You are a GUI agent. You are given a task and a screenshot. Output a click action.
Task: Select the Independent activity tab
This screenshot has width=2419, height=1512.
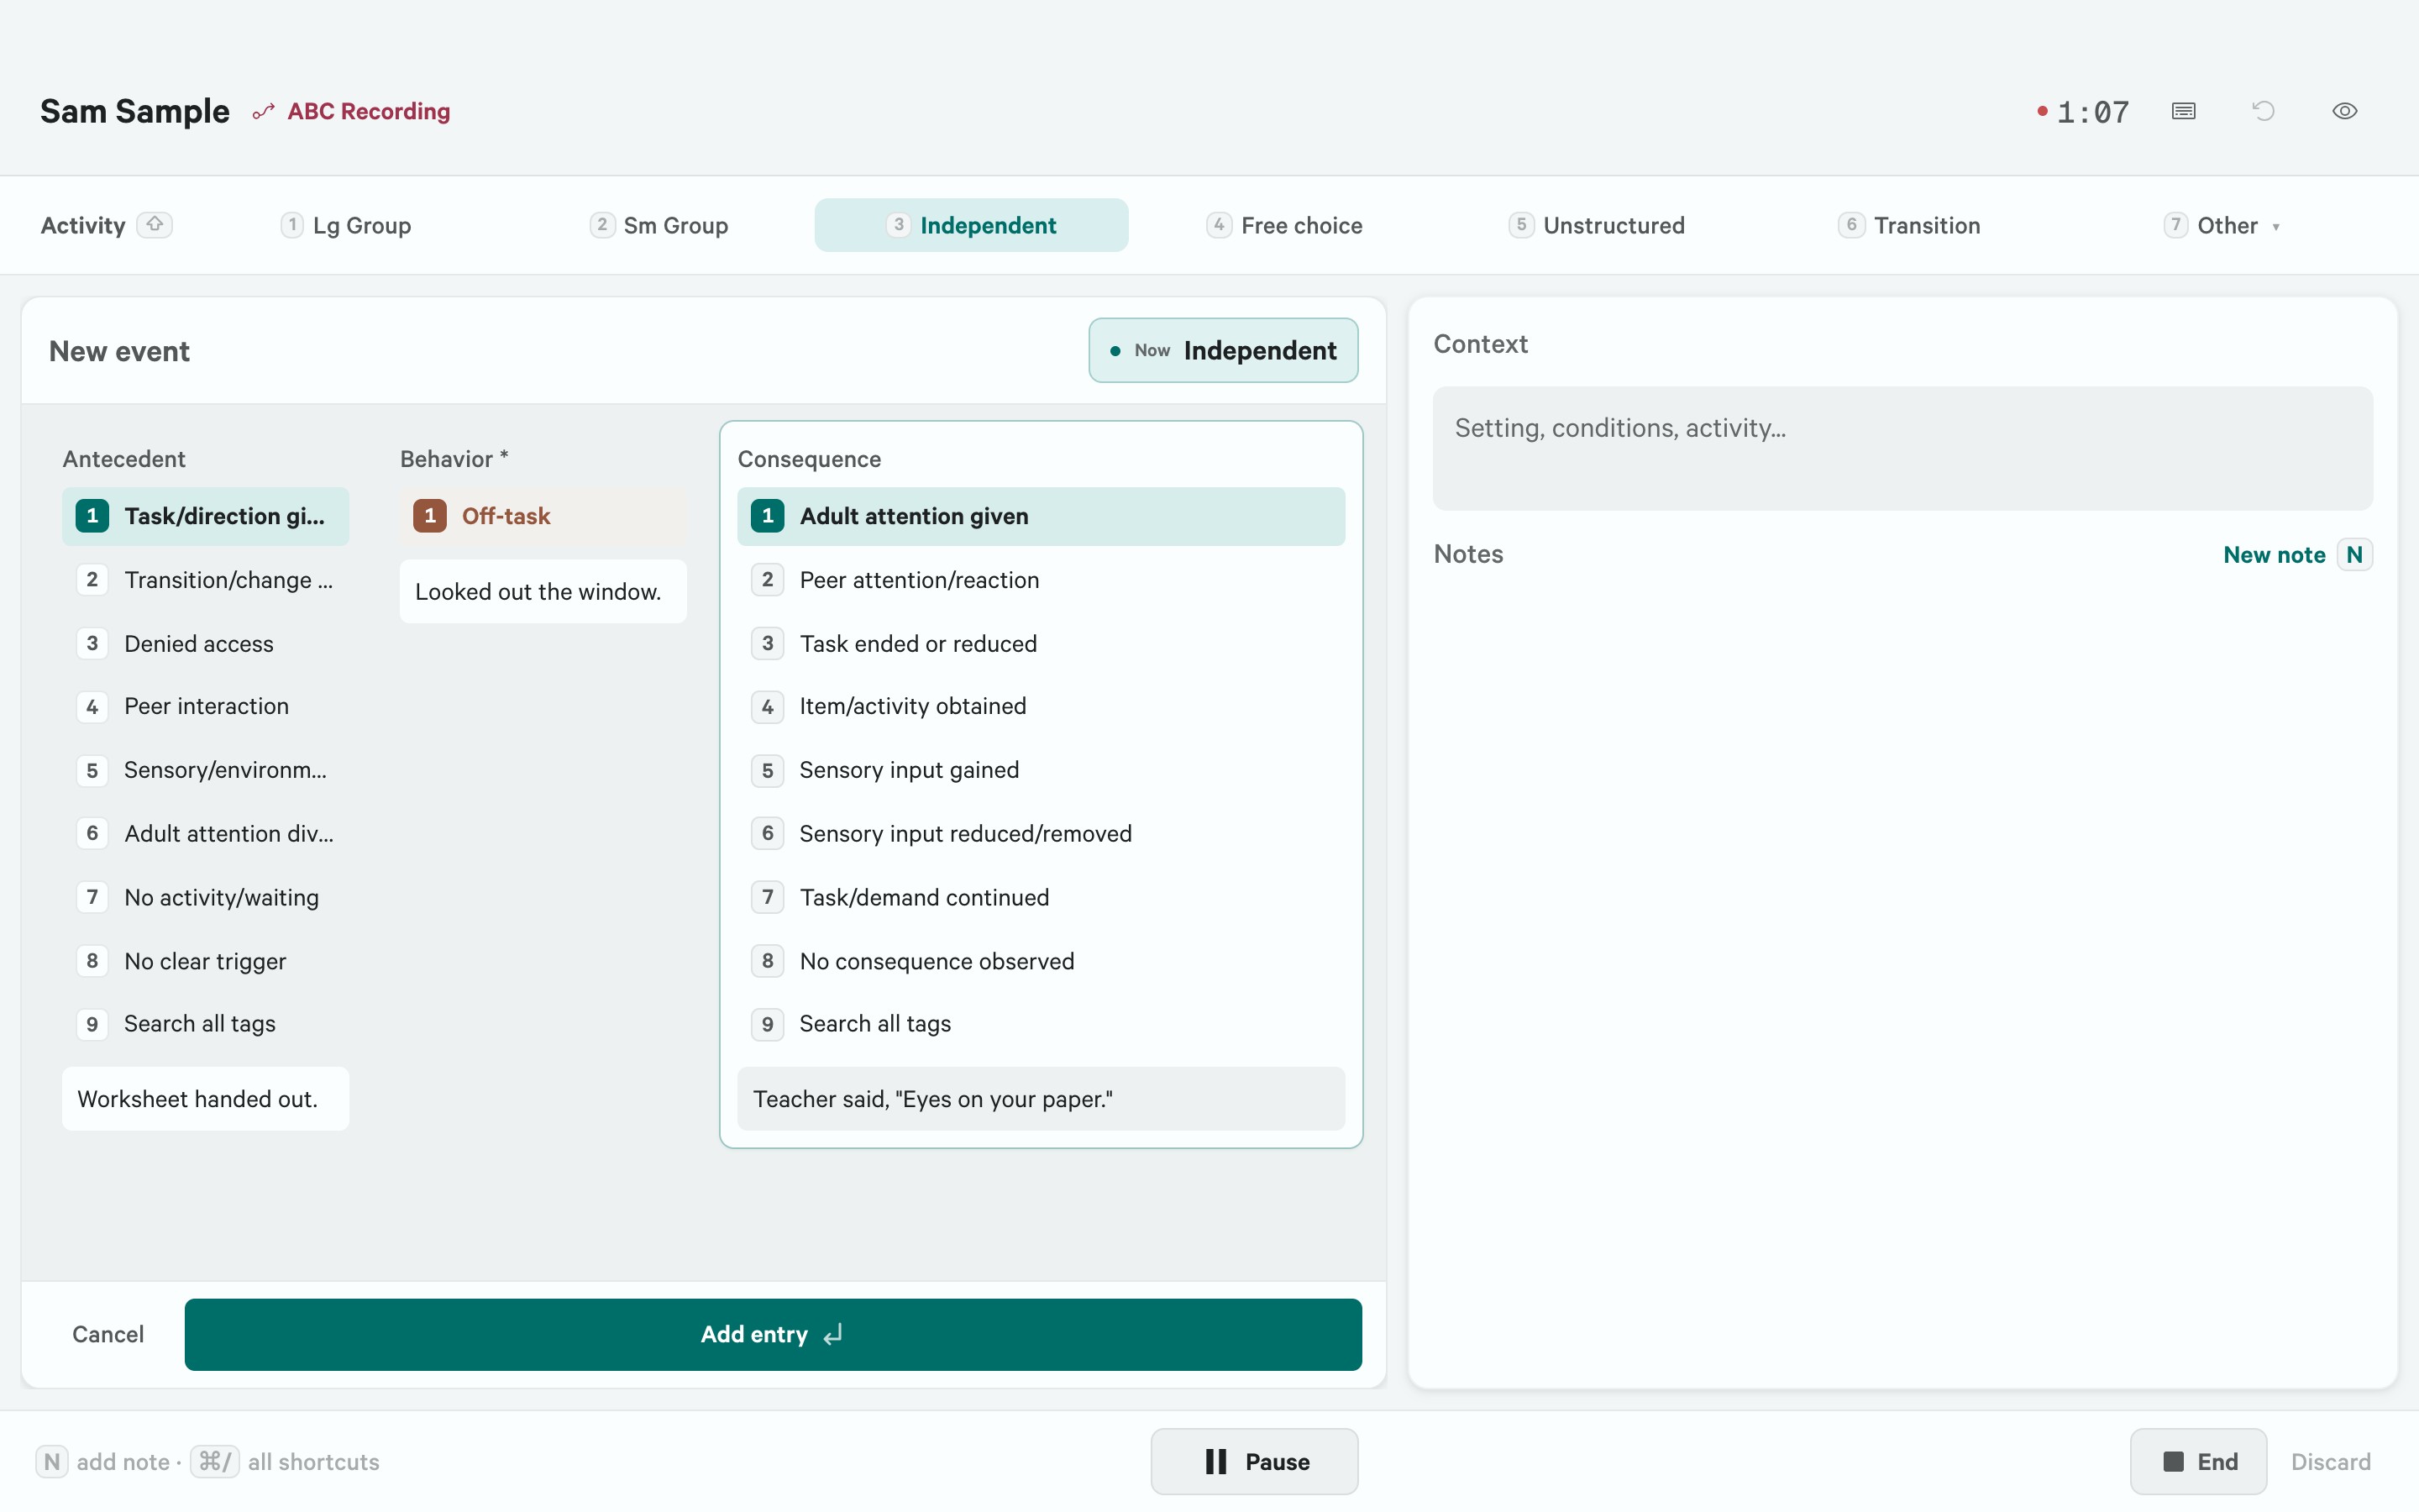point(972,225)
